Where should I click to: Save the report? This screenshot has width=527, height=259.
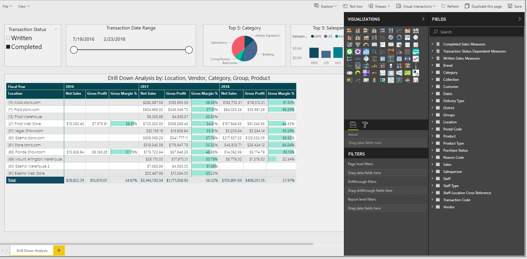(x=515, y=6)
